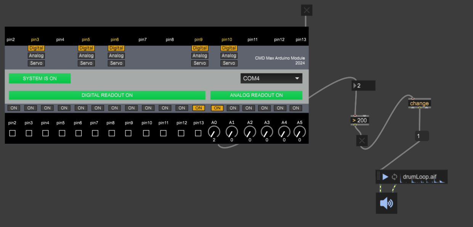Click the A1 analog dial
The height and width of the screenshot is (227, 473).
[232, 132]
